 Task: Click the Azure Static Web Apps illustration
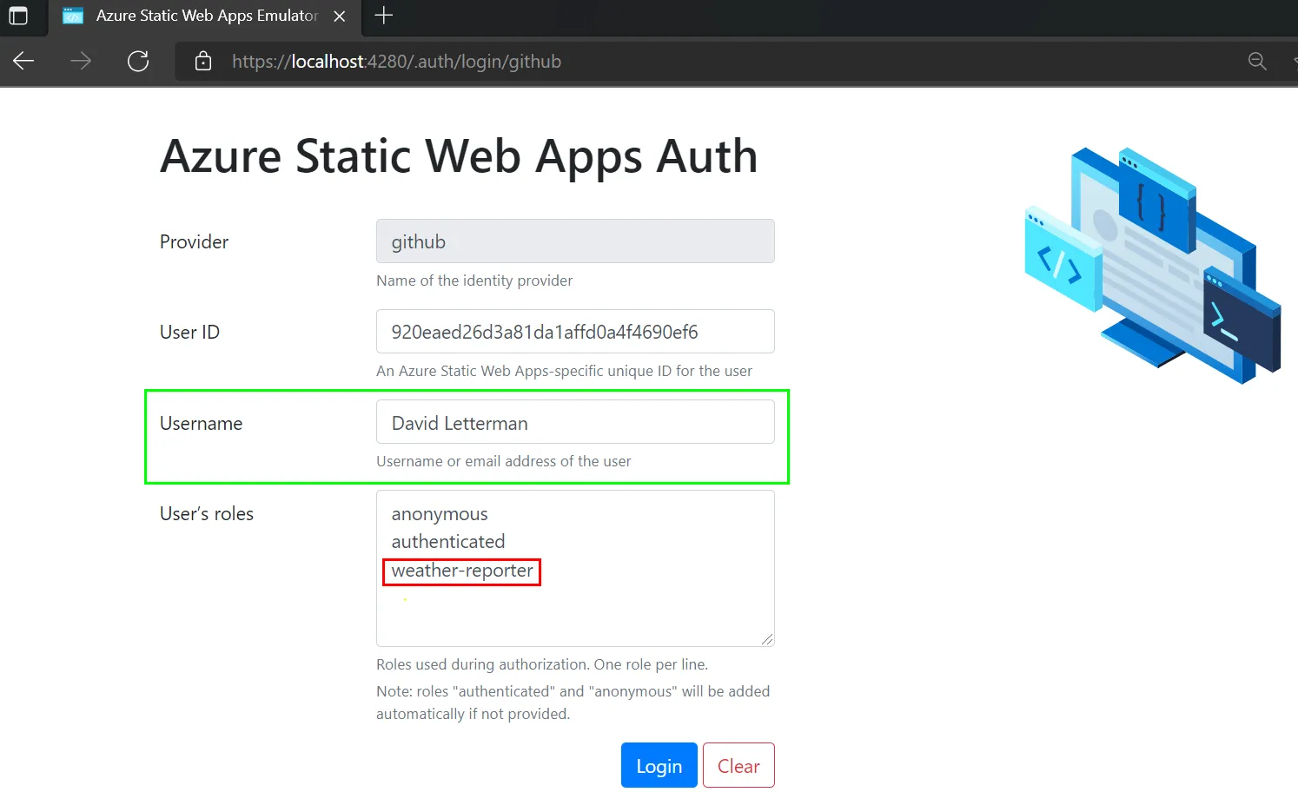tap(1152, 266)
